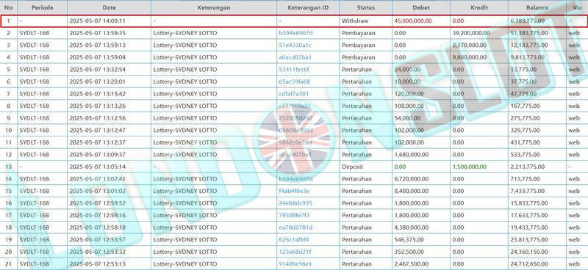Open transaction ID b594e6907d in row 2

[295, 33]
